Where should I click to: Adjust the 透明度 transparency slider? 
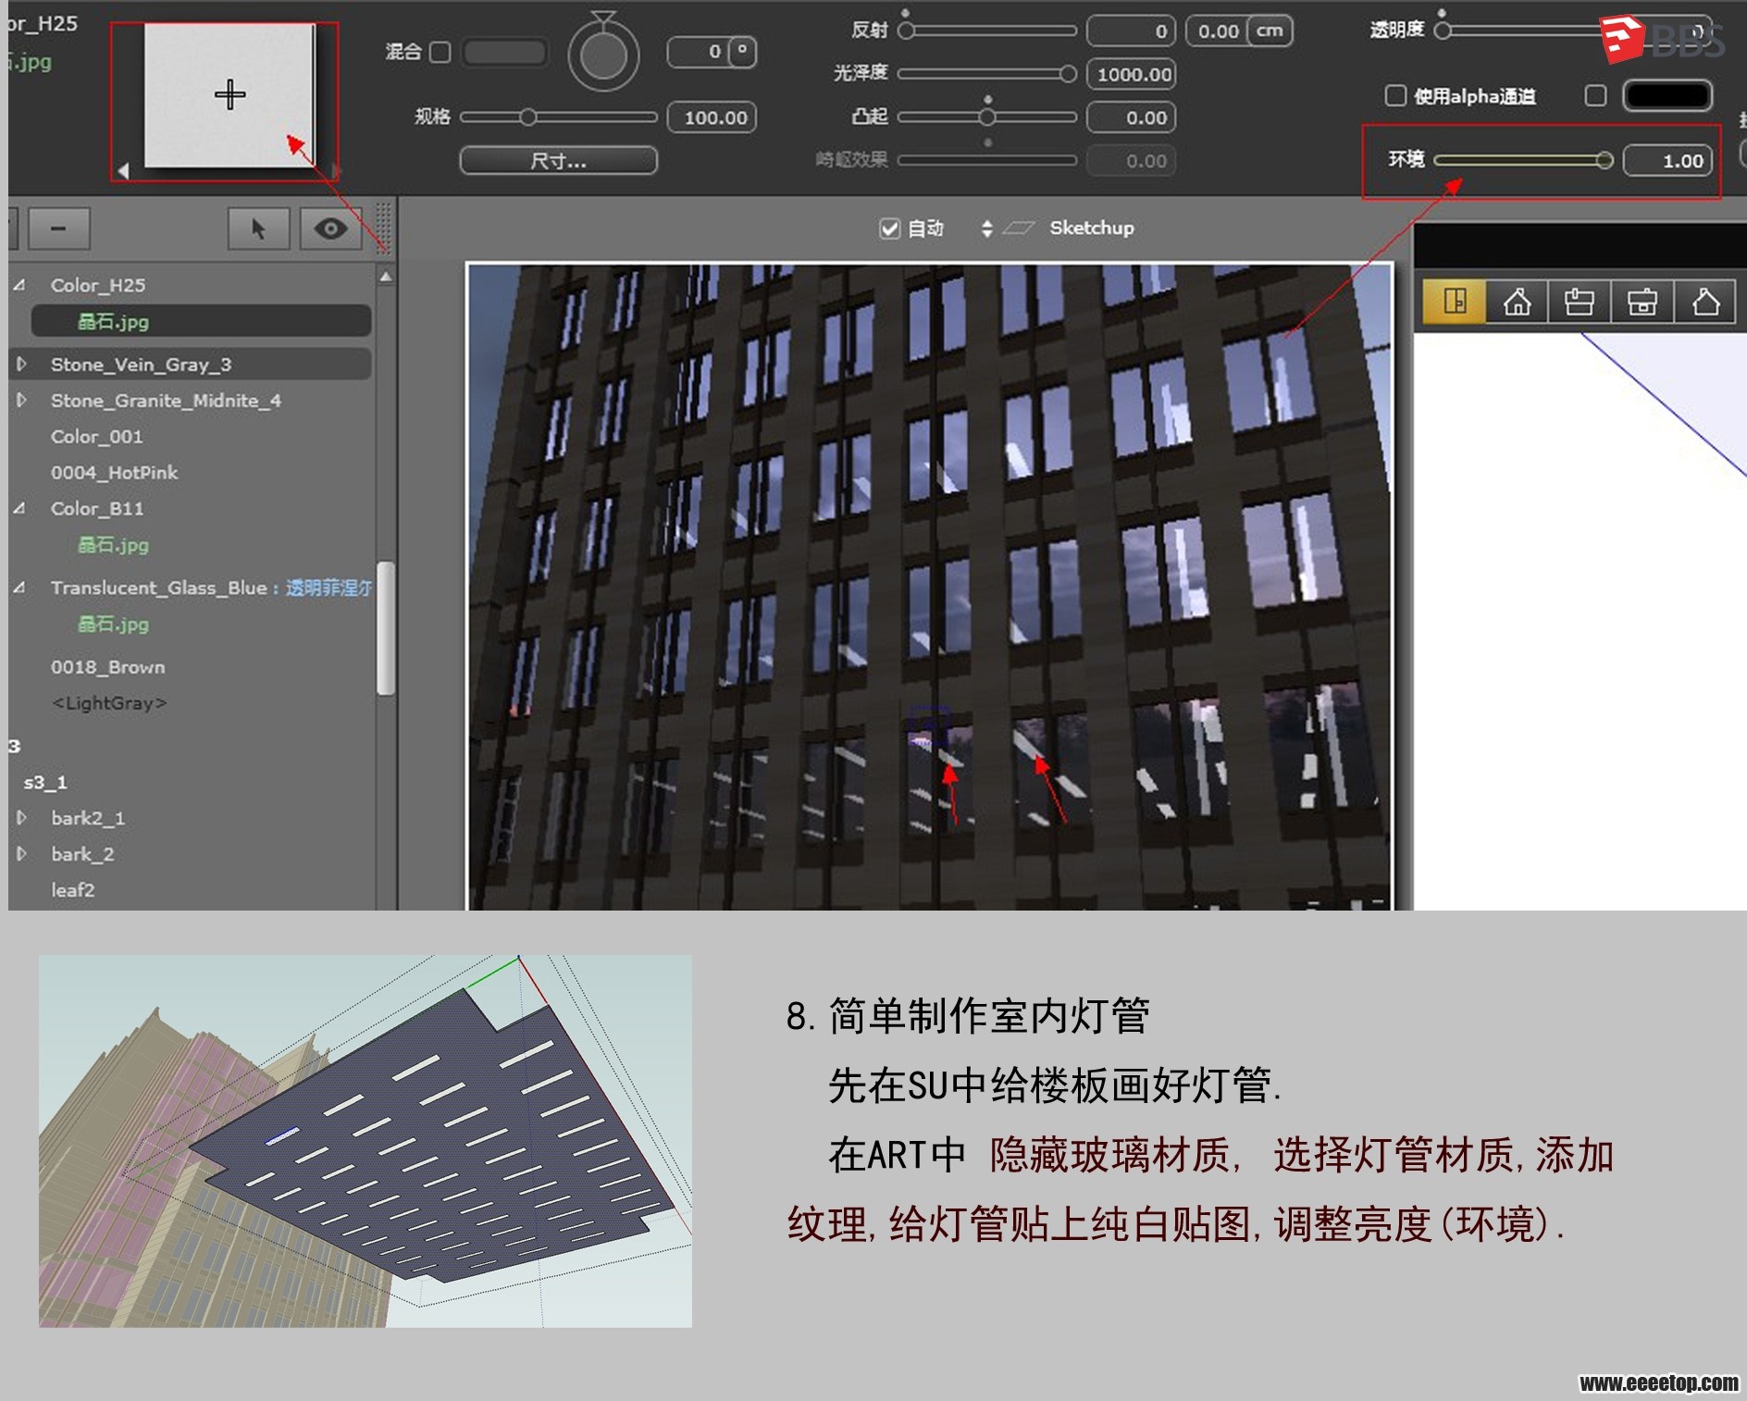[x=1523, y=31]
